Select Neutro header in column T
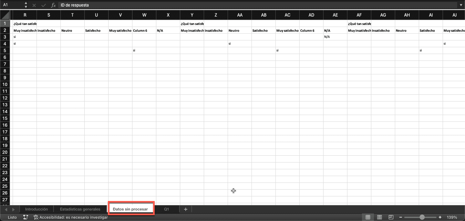Image resolution: width=465 pixels, height=221 pixels. [x=73, y=30]
